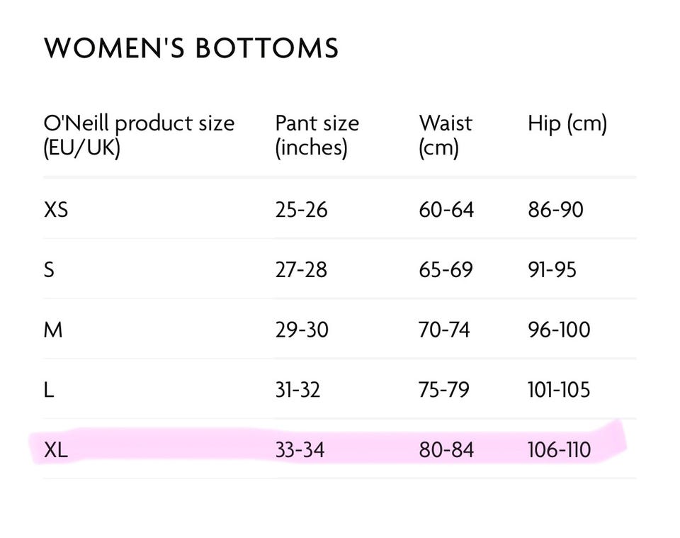Click the WOMEN'S BOTTOMS heading
Screen dimensions: 680x538
tap(191, 48)
